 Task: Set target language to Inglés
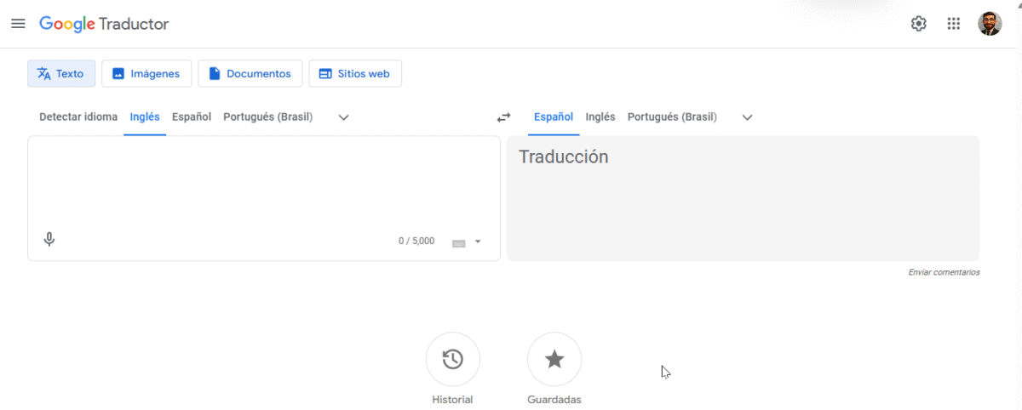(600, 117)
